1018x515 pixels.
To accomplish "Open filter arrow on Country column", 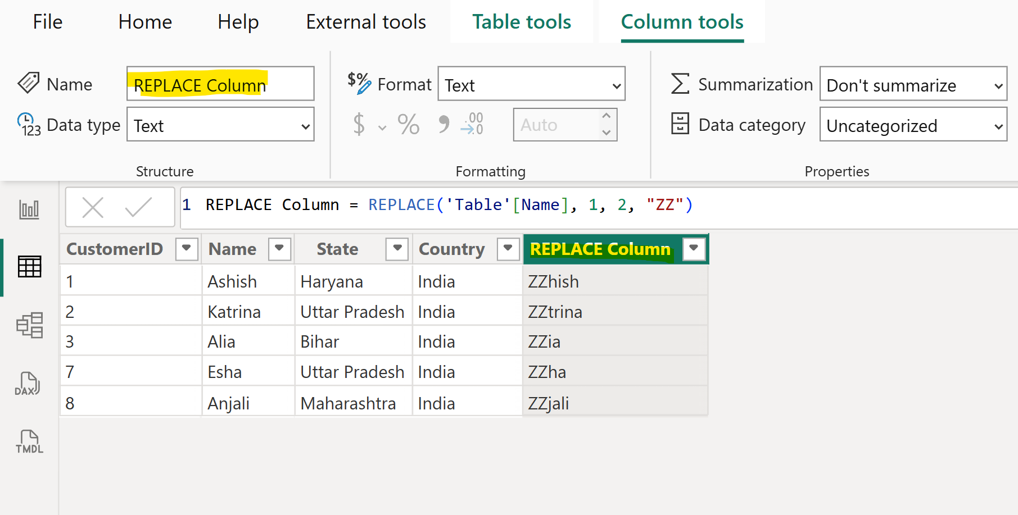I will click(508, 248).
